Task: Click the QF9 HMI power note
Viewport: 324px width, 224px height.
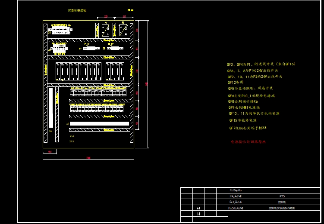Action: pos(244,107)
